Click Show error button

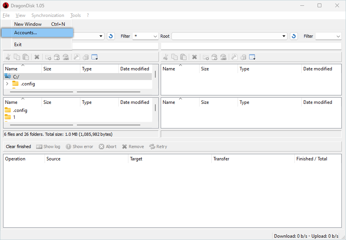pos(80,147)
